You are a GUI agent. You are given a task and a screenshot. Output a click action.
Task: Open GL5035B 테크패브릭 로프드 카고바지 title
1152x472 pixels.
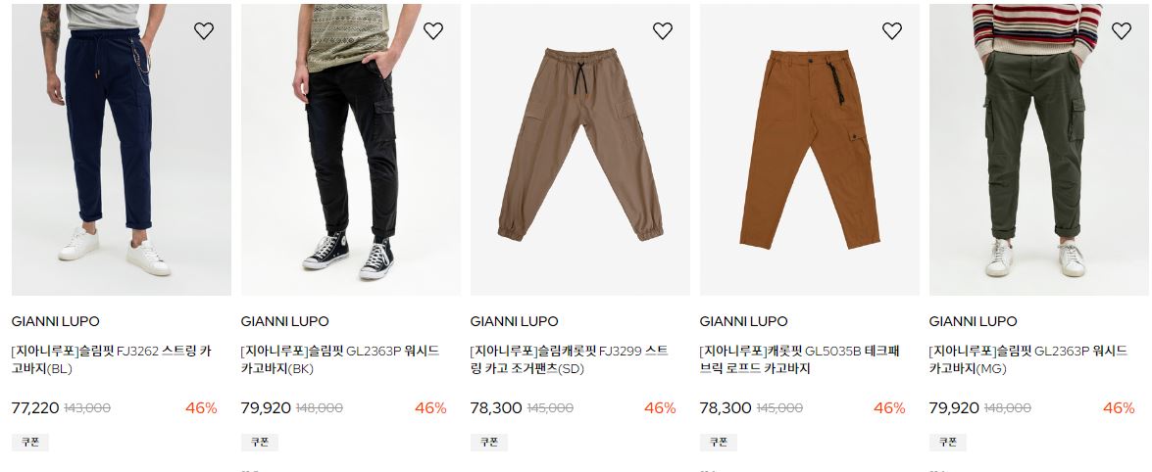[799, 359]
